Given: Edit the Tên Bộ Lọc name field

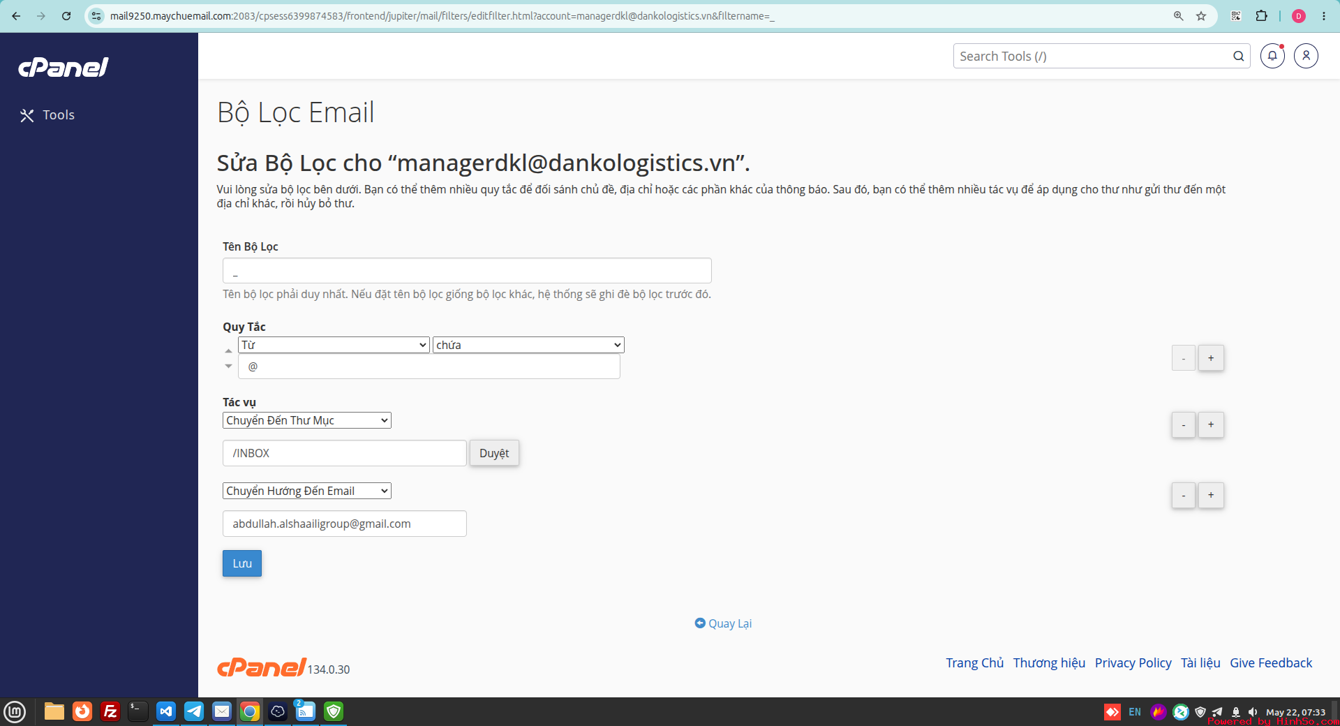Looking at the screenshot, I should (467, 271).
